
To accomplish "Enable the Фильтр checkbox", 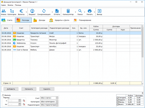I will pos(3,95).
